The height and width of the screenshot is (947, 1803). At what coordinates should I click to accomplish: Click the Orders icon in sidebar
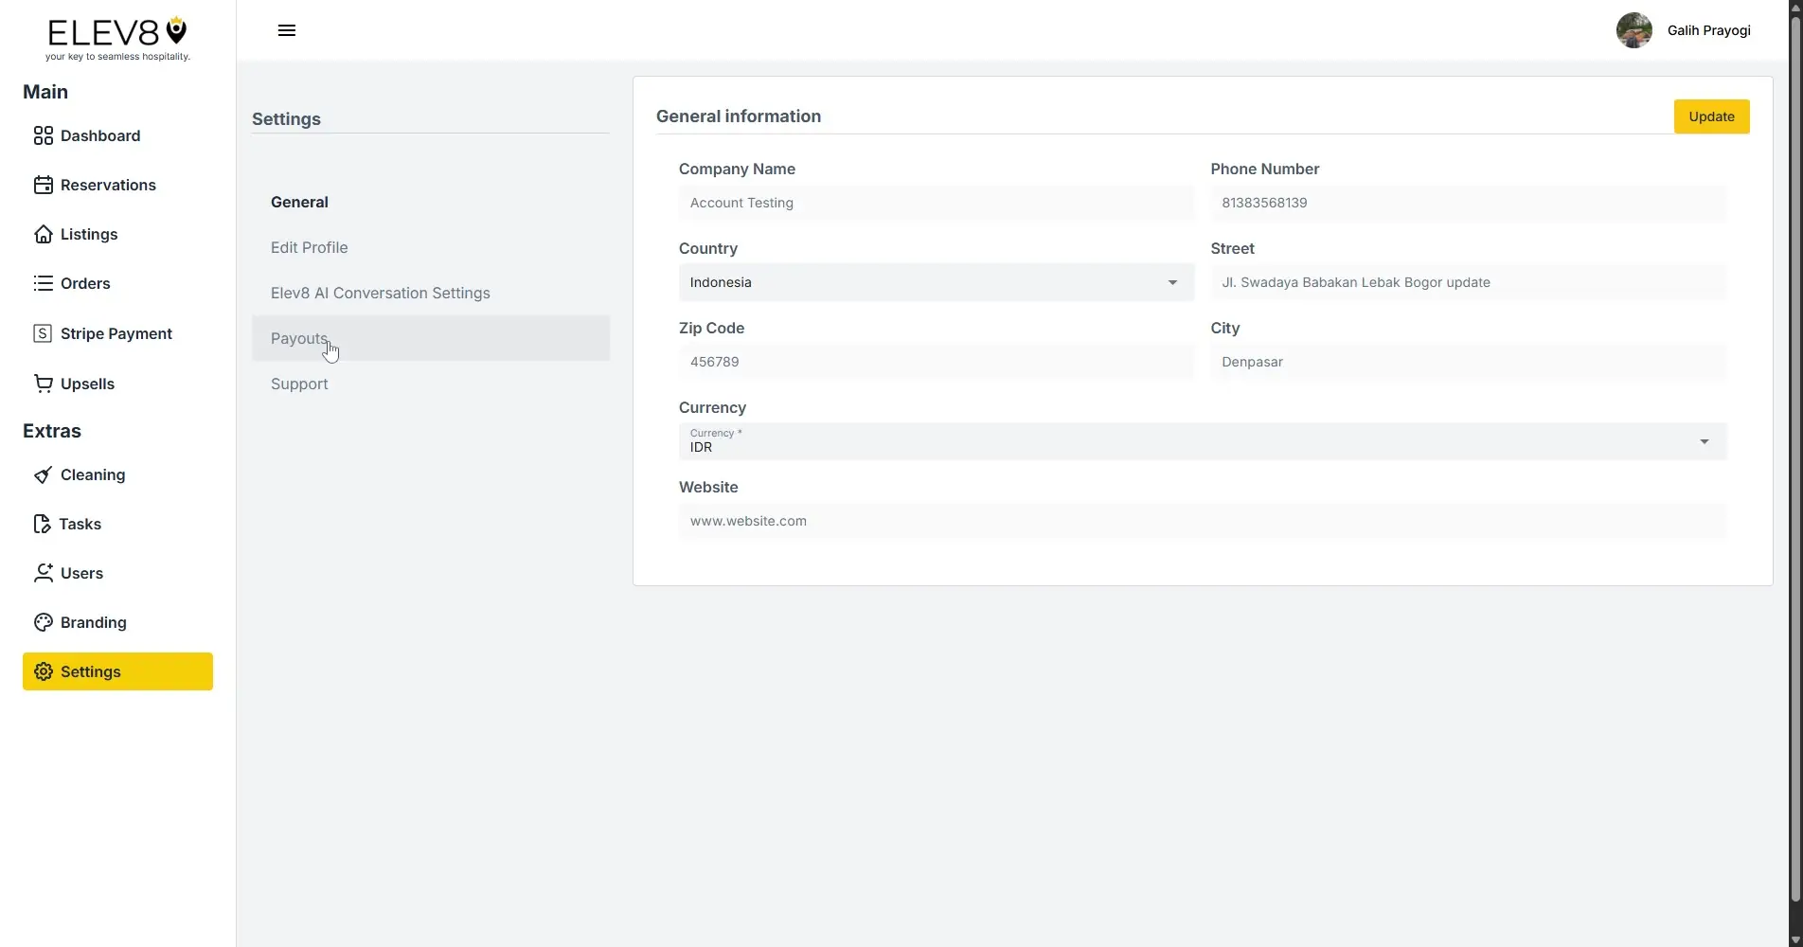tap(43, 283)
